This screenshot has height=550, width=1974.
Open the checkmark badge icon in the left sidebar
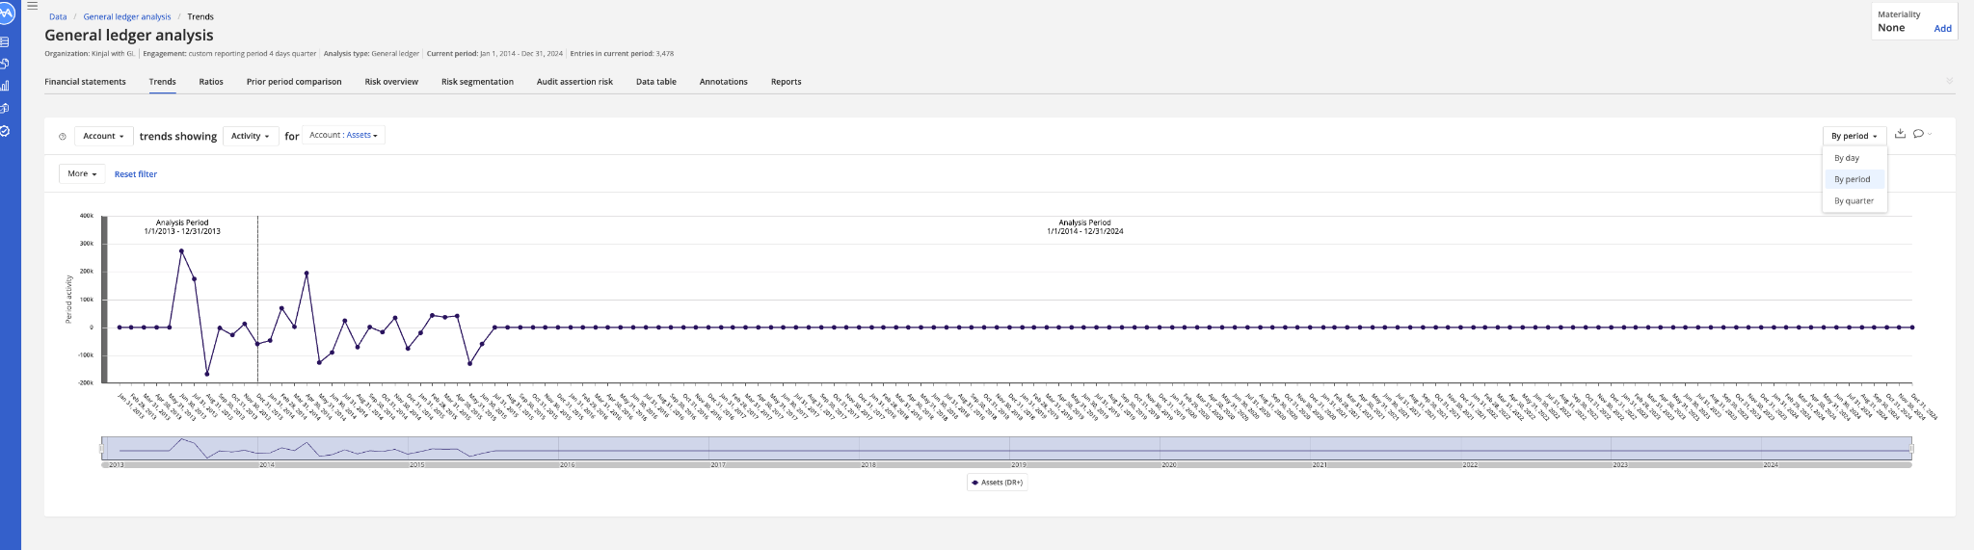5,131
